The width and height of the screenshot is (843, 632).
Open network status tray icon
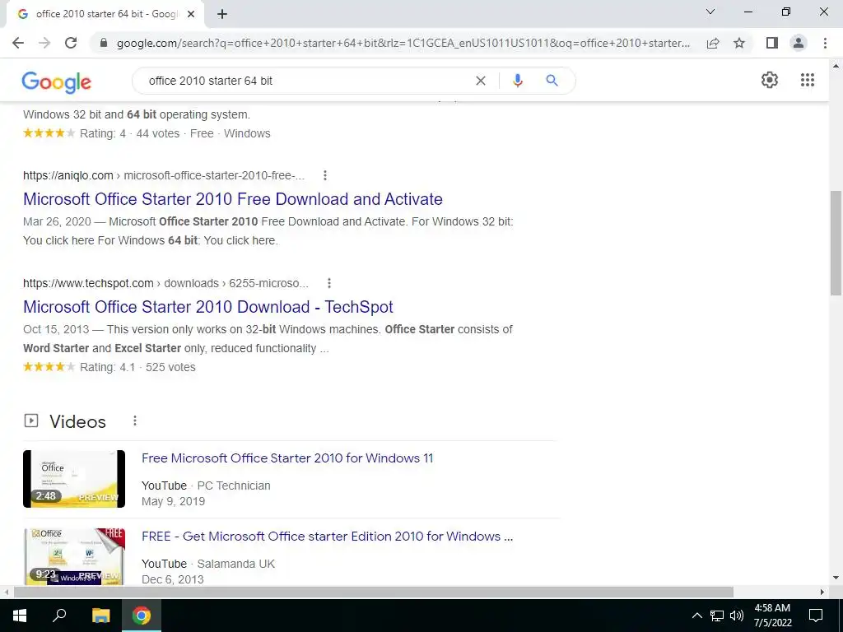pyautogui.click(x=717, y=616)
